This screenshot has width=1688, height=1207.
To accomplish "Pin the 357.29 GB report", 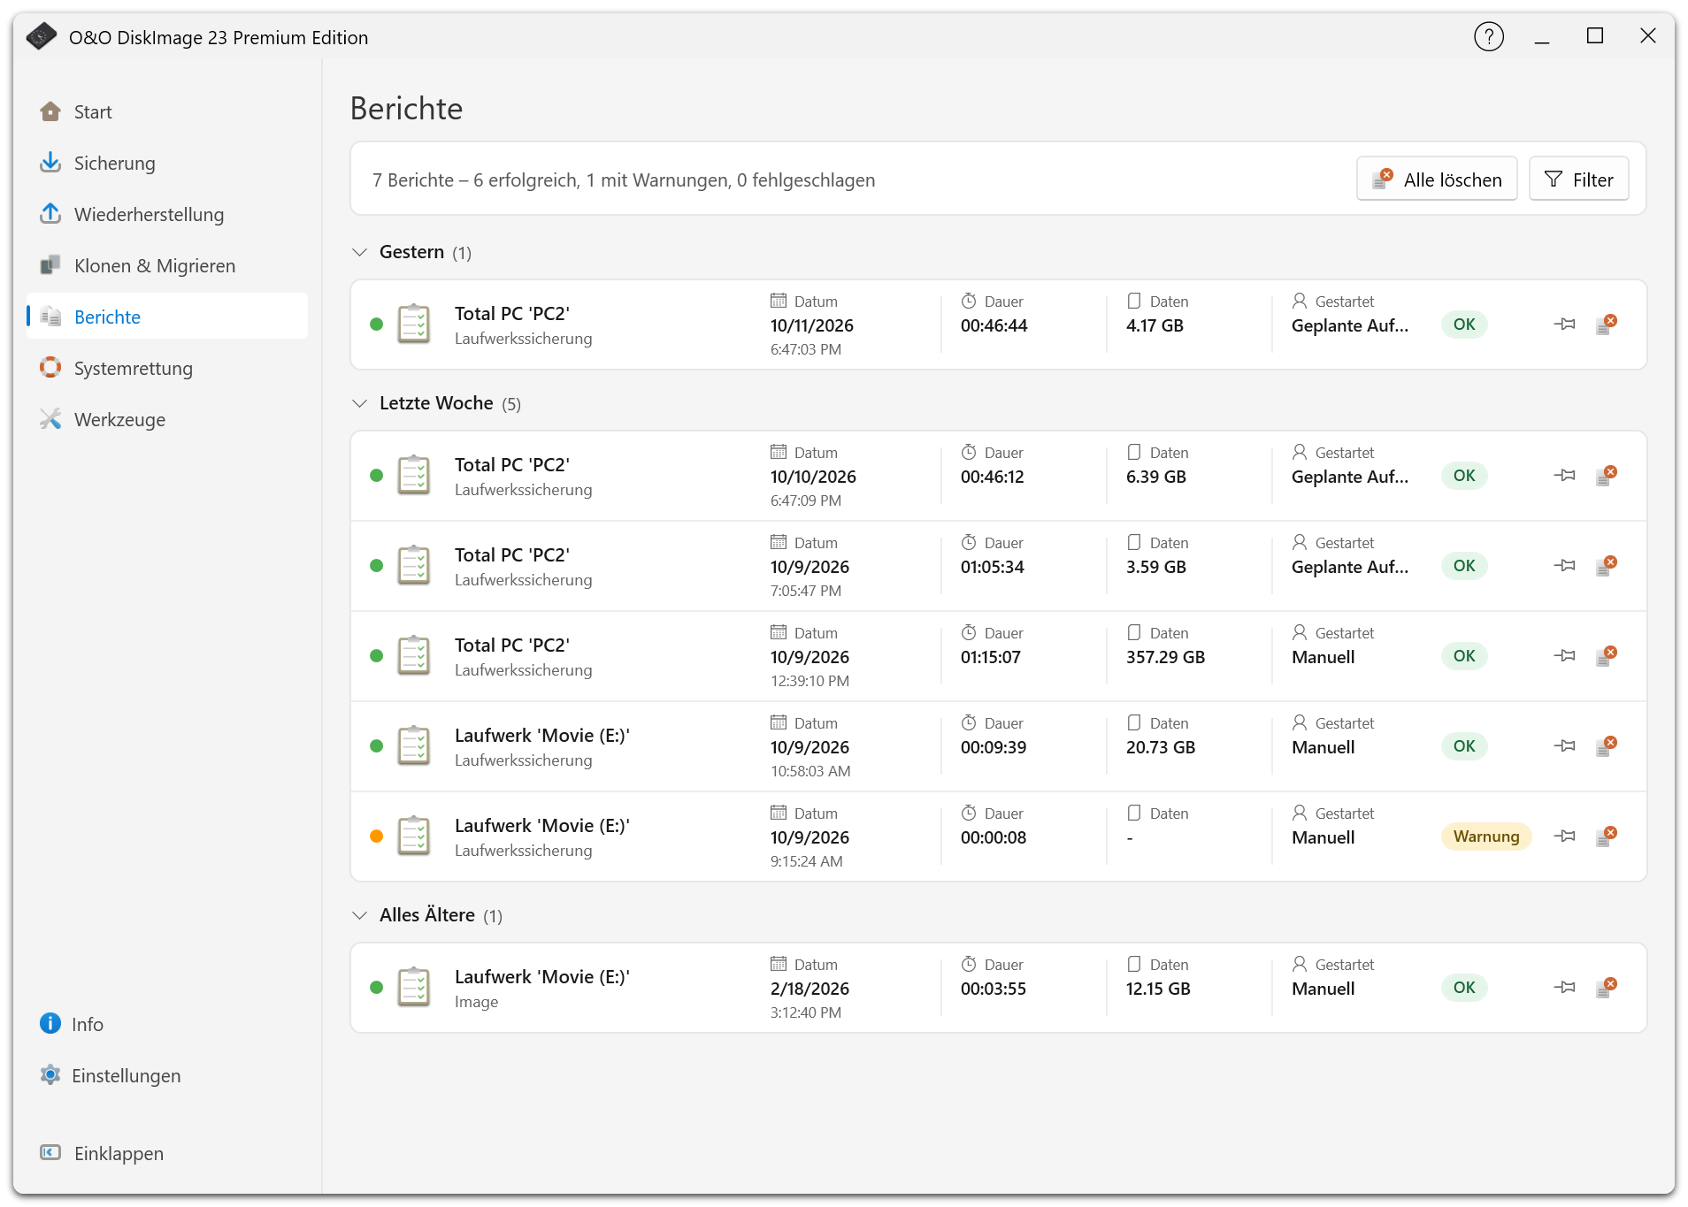I will click(1565, 656).
